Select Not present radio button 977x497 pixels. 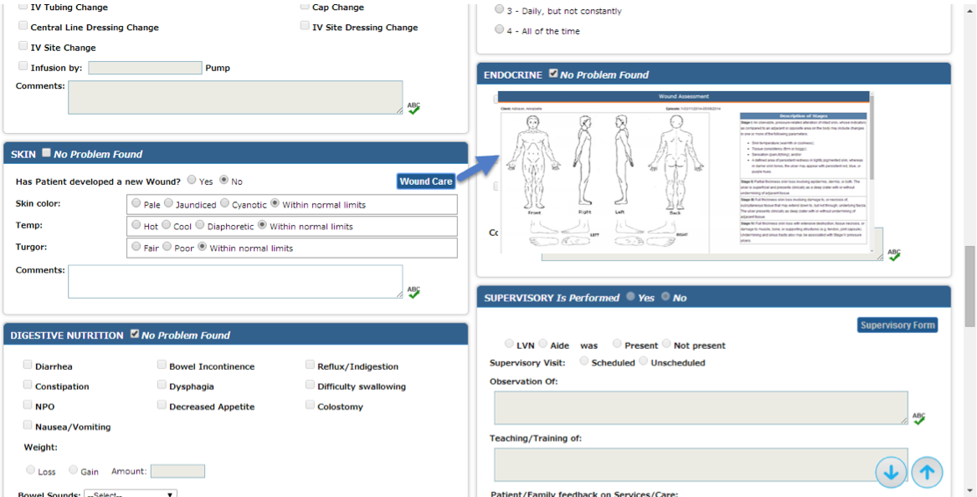point(666,344)
